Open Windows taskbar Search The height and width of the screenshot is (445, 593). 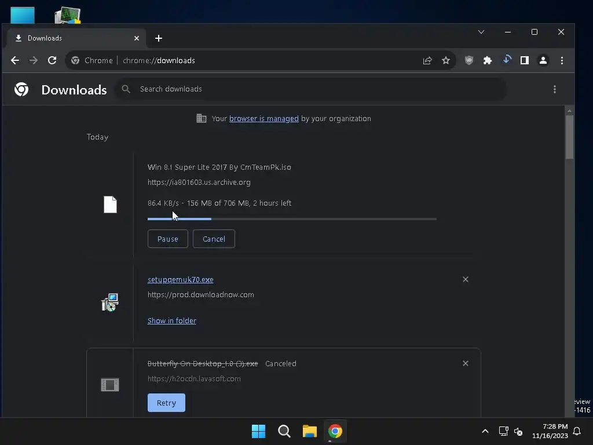click(x=284, y=431)
